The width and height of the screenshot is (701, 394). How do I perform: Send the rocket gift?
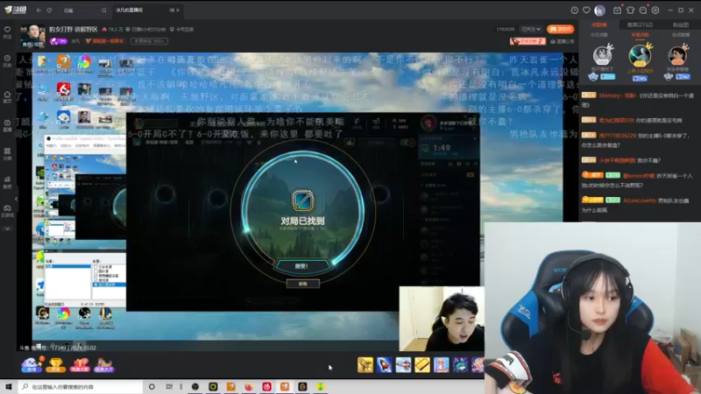click(385, 365)
